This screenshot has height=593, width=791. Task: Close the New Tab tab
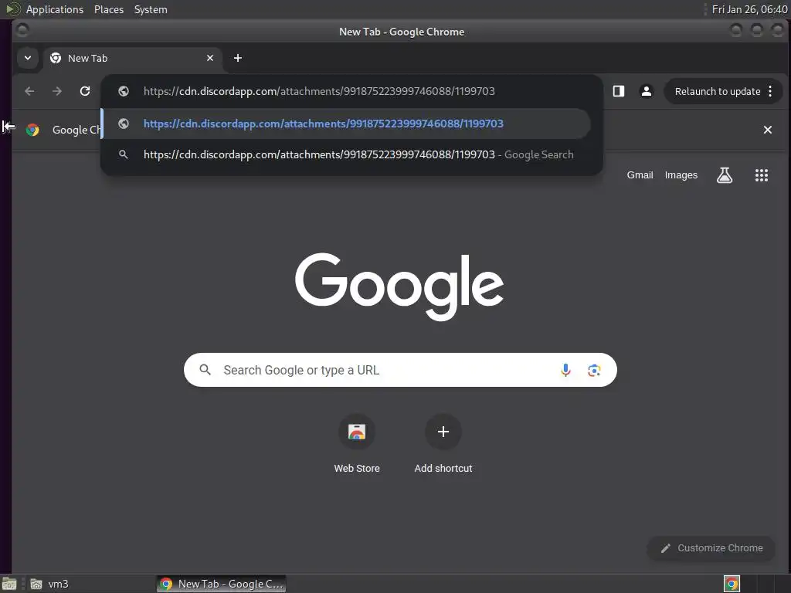[x=210, y=58]
